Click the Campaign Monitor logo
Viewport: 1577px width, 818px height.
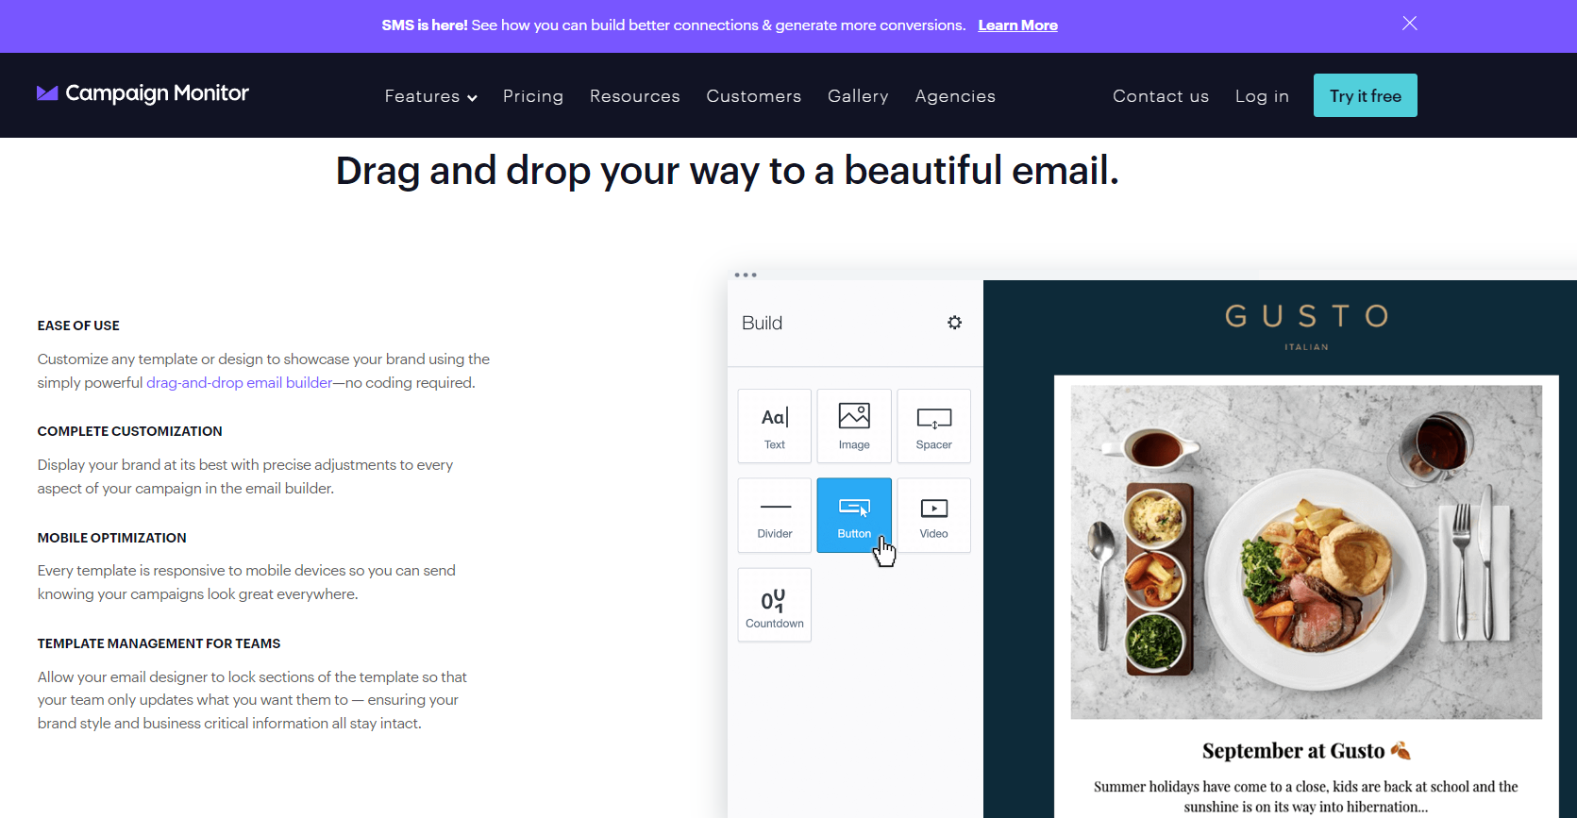143,93
